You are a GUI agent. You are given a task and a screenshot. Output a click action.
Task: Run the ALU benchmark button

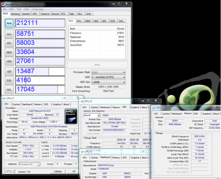click(x=9, y=34)
